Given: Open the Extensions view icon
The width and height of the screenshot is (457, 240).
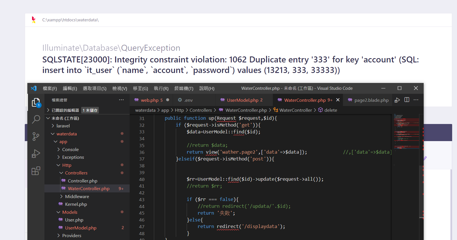Looking at the screenshot, I should pos(36,171).
